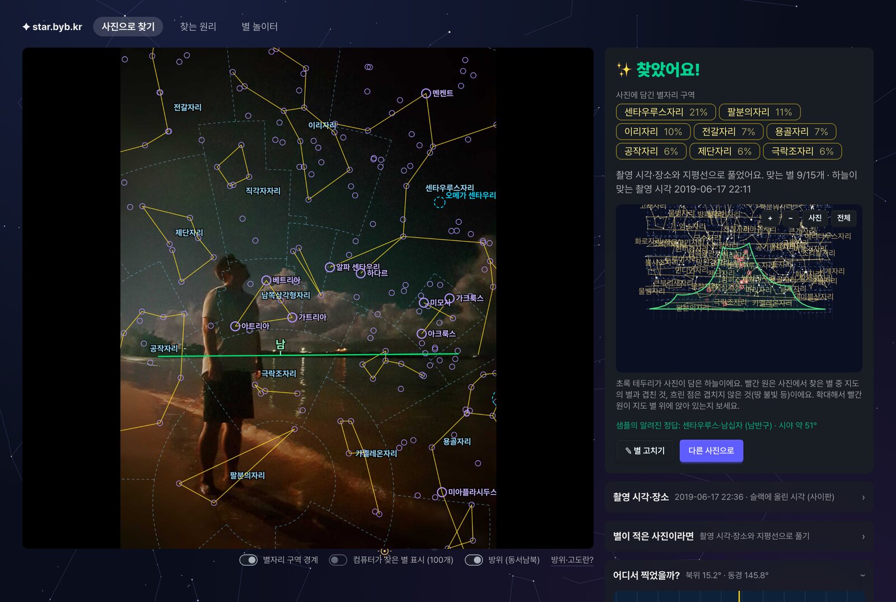
Task: Select the 전갈자리 7% chip
Action: coord(729,132)
